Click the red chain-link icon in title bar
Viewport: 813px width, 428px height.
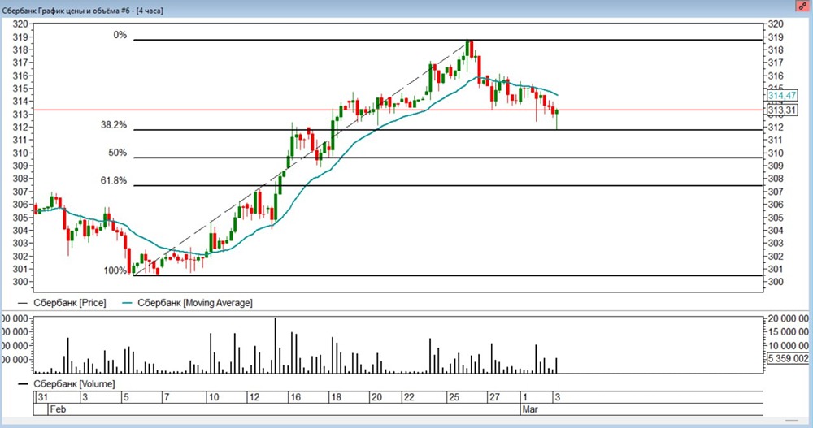802,6
